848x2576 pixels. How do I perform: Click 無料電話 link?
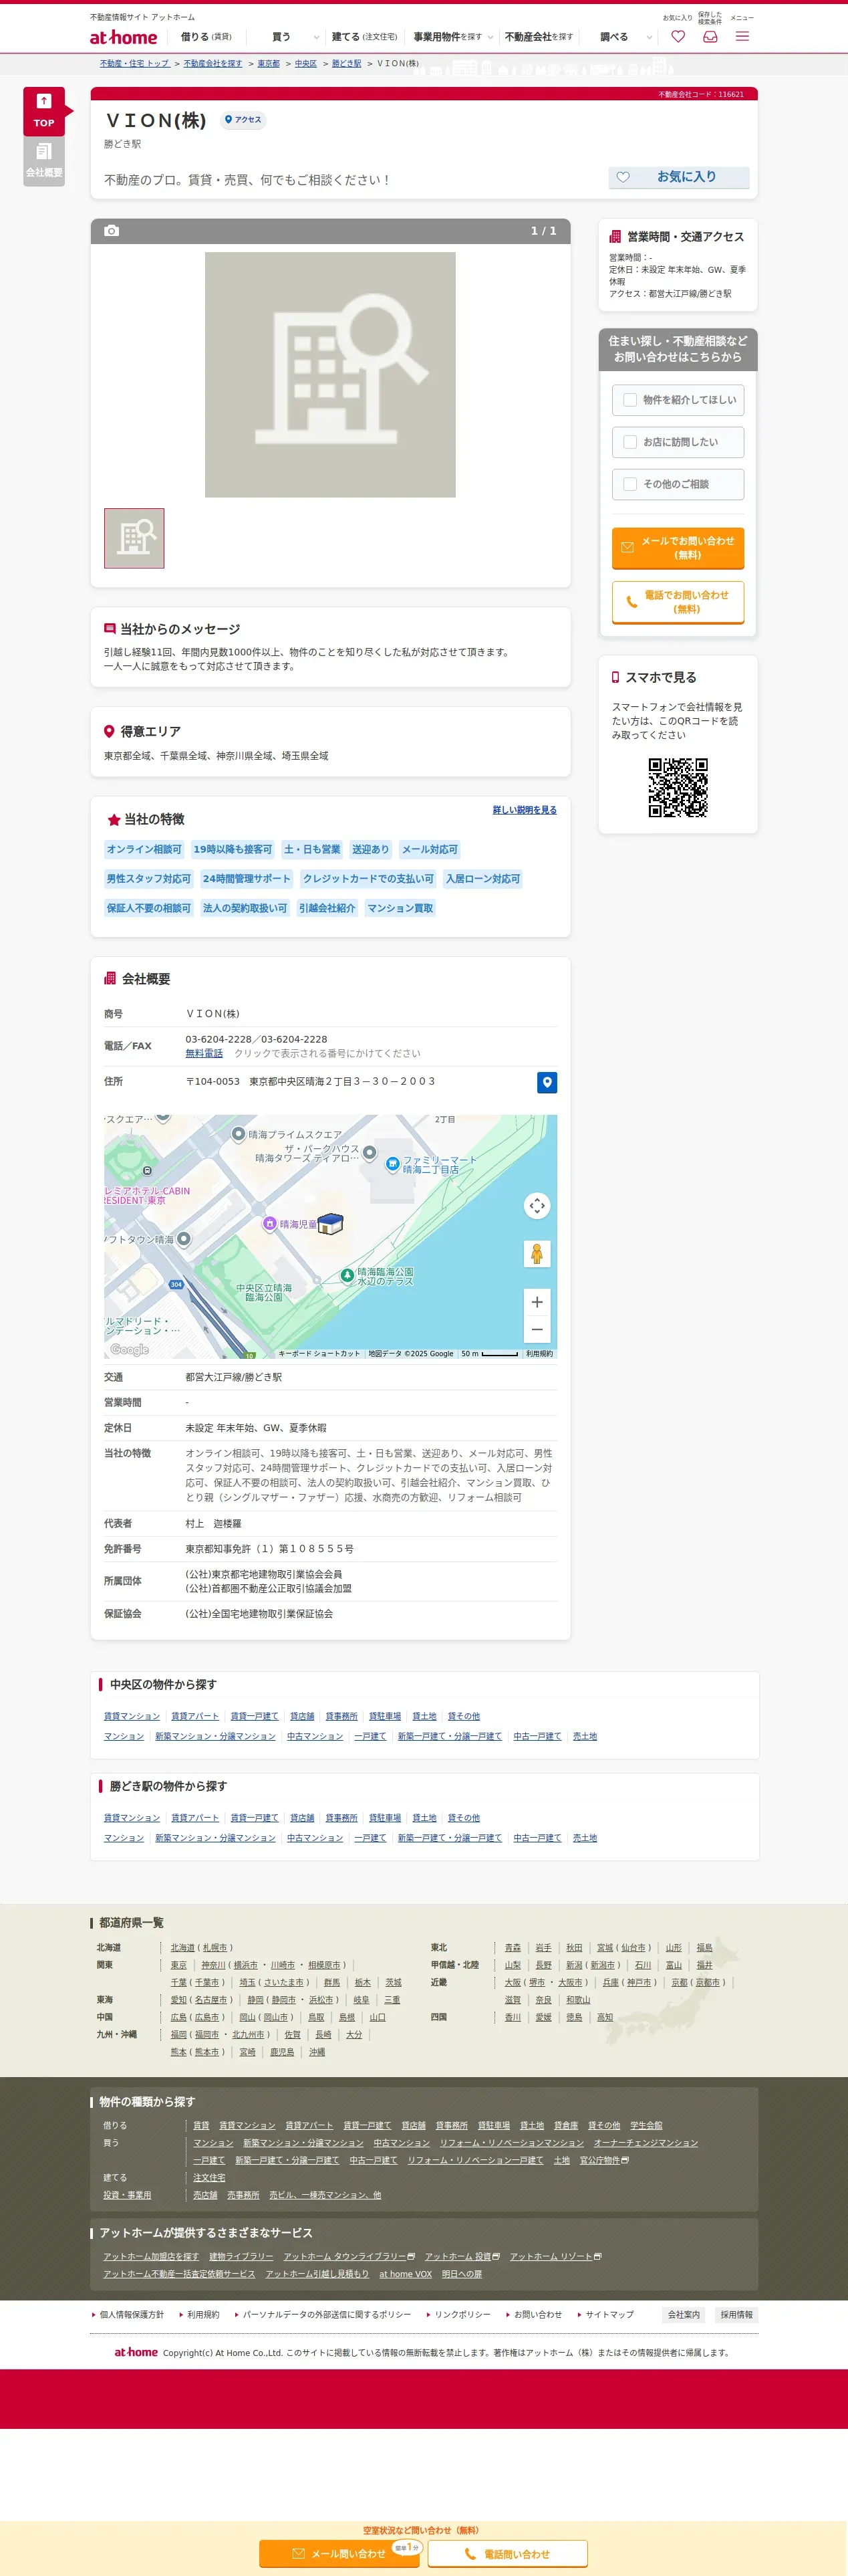[x=204, y=1053]
